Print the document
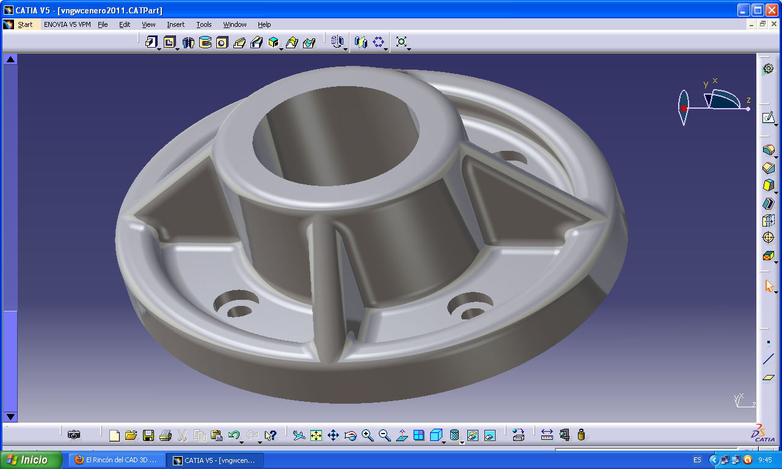The width and height of the screenshot is (782, 469). click(165, 435)
